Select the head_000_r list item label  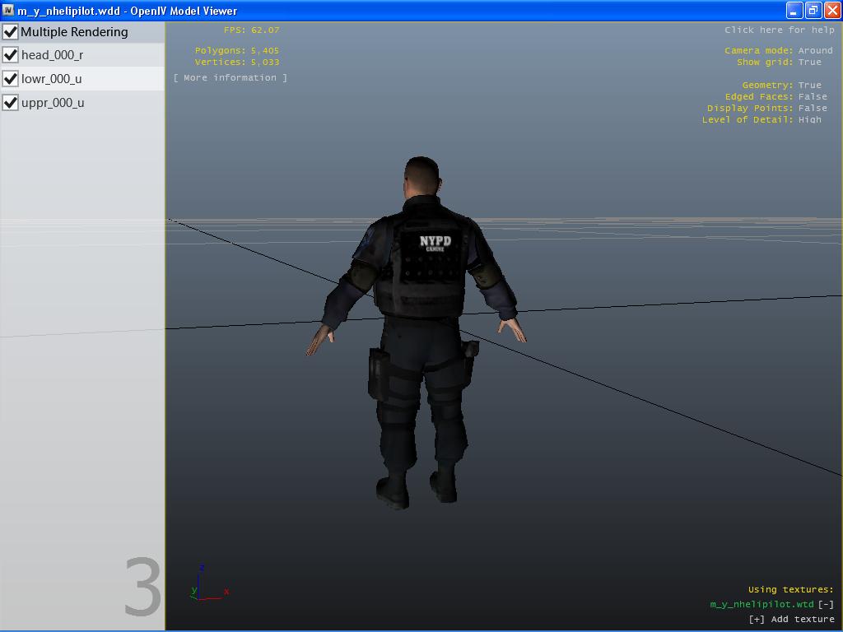(52, 55)
